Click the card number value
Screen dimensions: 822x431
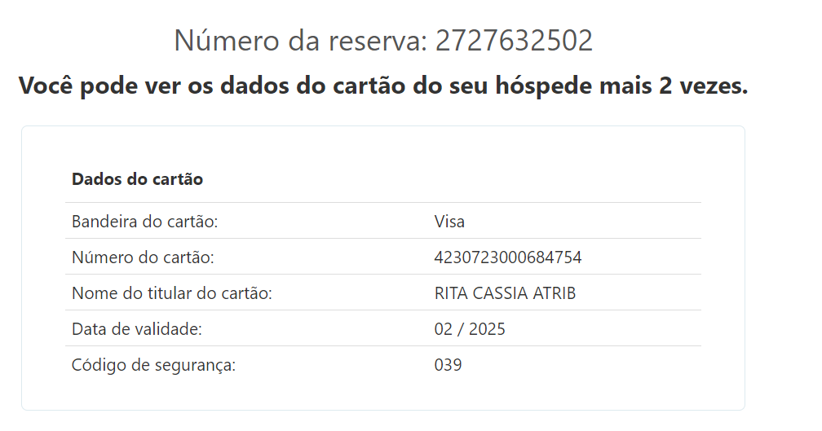point(508,257)
